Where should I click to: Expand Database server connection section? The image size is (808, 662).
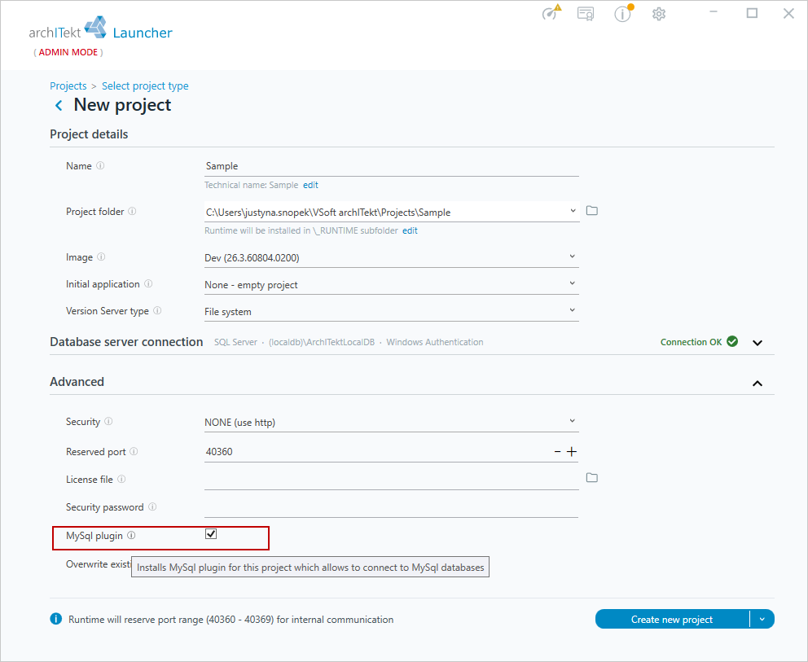coord(757,343)
